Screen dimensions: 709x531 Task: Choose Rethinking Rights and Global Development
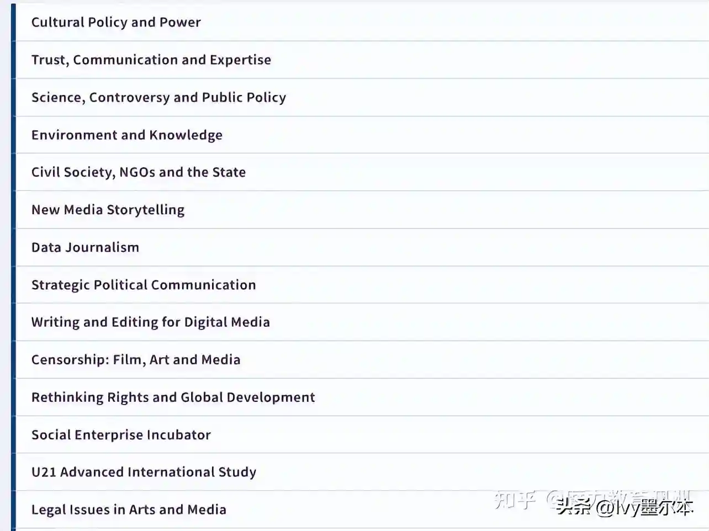tap(173, 397)
